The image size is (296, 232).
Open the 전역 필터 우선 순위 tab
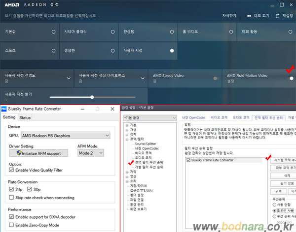click(x=268, y=118)
